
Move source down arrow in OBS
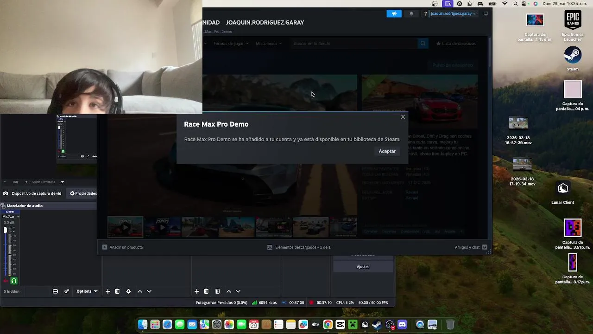coord(238,291)
